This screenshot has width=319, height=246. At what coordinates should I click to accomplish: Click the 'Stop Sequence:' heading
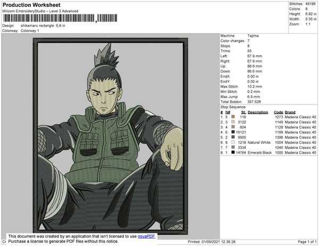click(233, 107)
